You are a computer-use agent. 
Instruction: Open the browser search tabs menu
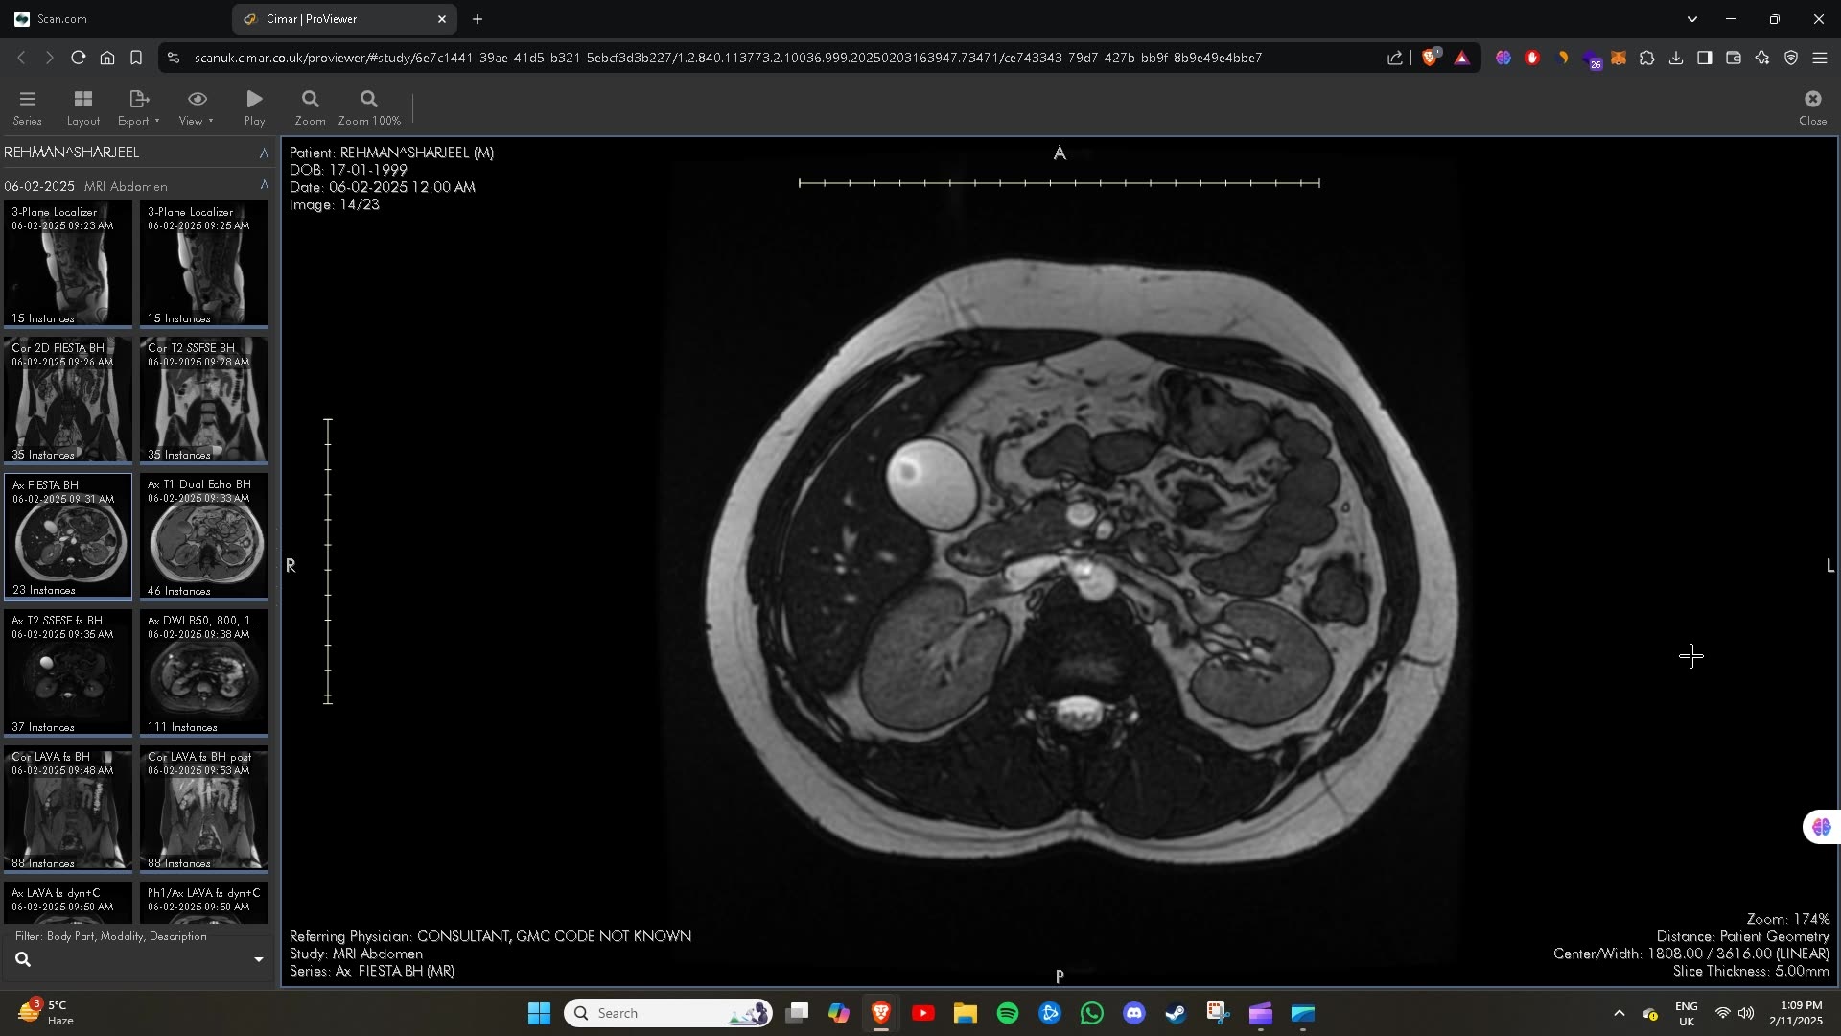point(1692,18)
